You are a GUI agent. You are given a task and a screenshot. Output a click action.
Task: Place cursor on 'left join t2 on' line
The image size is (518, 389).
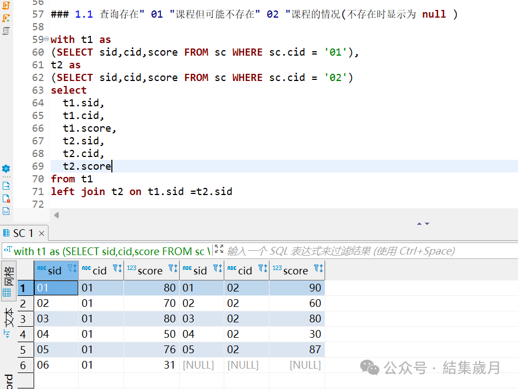[x=142, y=192]
